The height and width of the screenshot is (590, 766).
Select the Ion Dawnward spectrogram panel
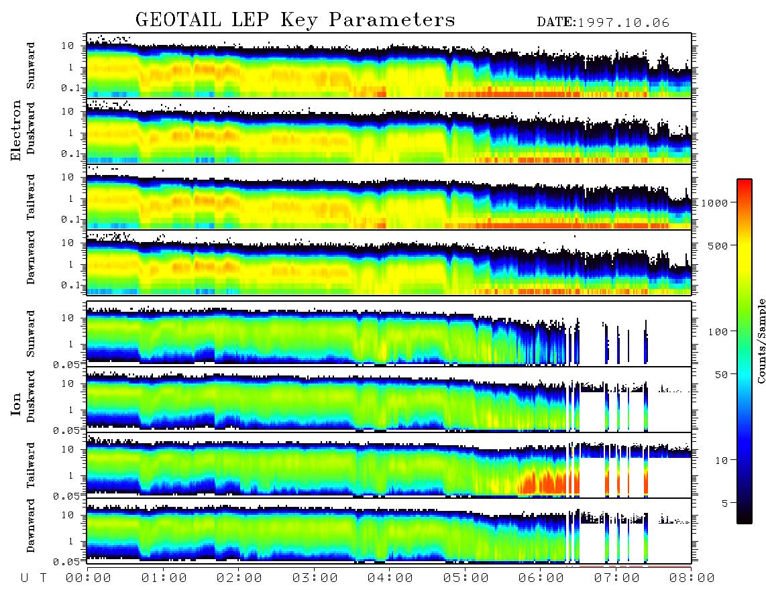pos(389,531)
